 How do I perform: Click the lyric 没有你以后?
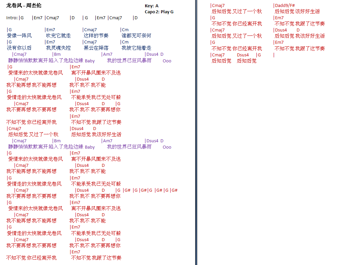[19, 48]
